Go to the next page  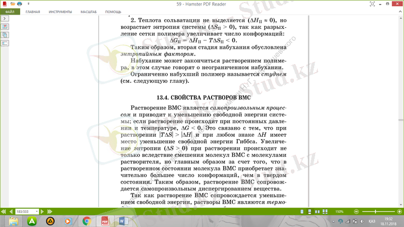coord(42,211)
